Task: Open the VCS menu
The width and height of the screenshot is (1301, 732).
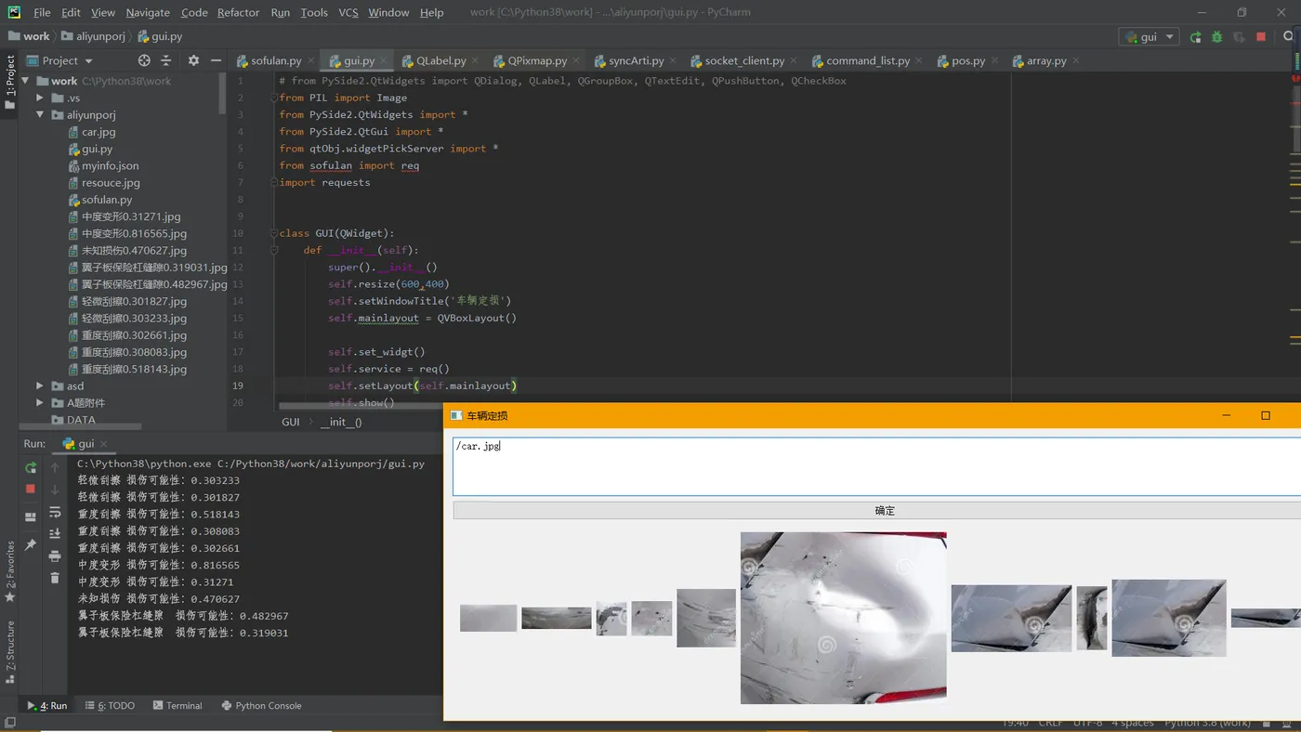Action: [348, 12]
